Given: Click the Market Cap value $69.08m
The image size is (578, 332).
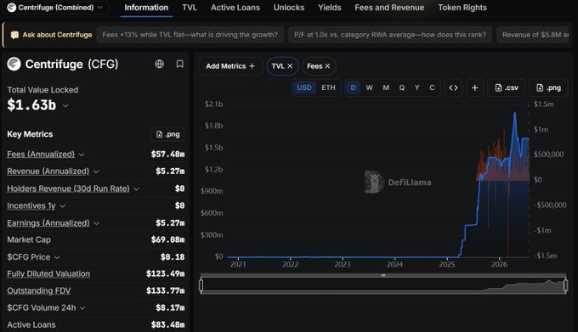Looking at the screenshot, I should tap(167, 240).
